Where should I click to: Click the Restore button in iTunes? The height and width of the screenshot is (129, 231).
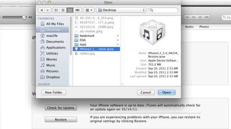pos(61,119)
